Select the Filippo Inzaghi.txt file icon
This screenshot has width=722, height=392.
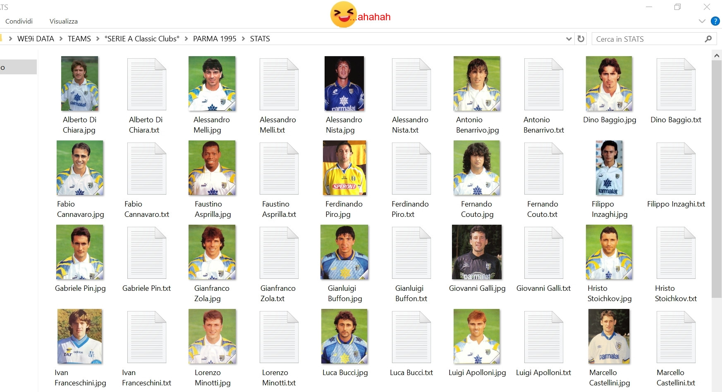(x=676, y=169)
